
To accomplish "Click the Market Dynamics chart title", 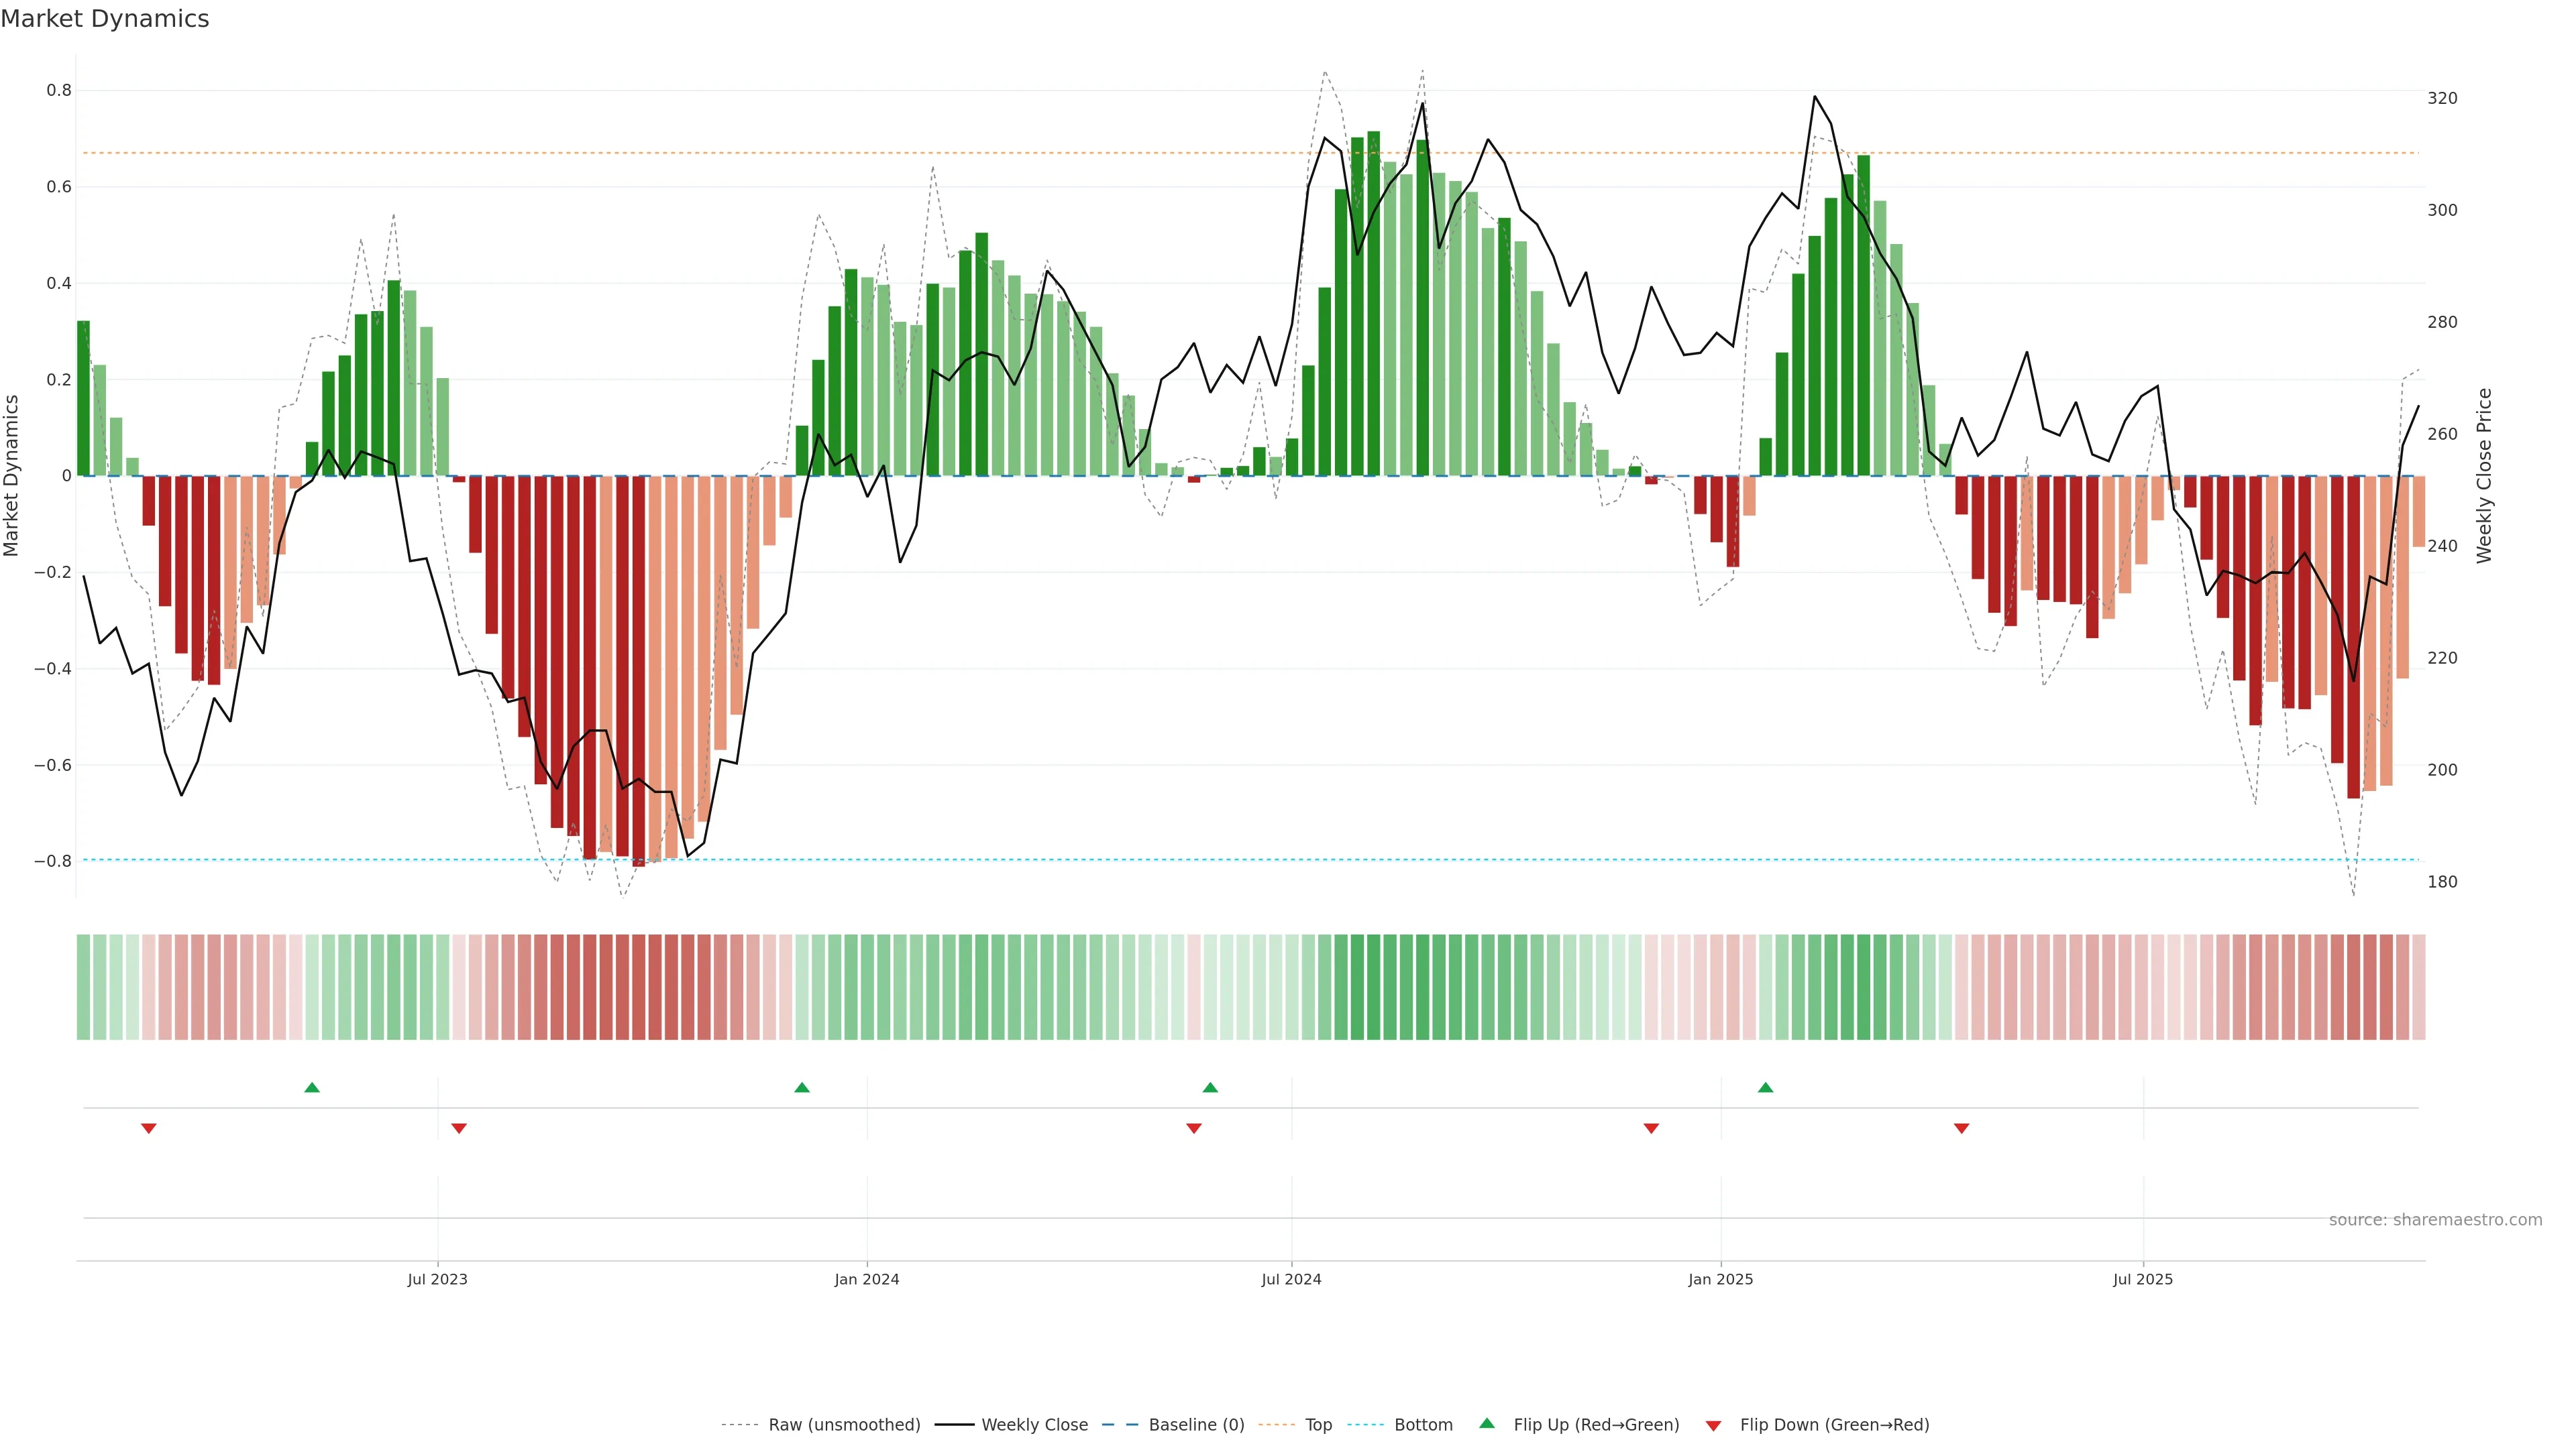I will tap(105, 19).
